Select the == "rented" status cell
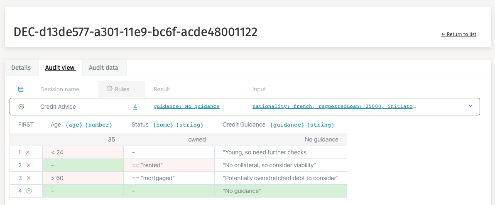495x205 pixels. tap(169, 165)
